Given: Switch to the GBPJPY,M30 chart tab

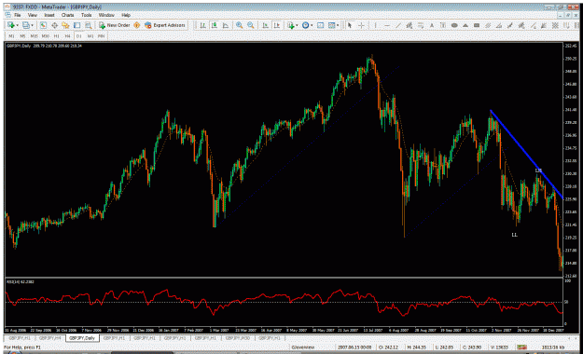Looking at the screenshot, I should (238, 338).
